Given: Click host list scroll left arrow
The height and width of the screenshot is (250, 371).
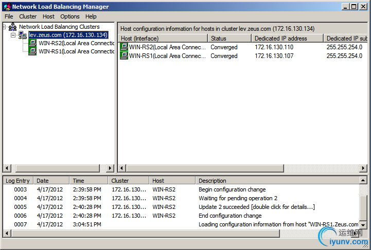Looking at the screenshot, I should 122,168.
